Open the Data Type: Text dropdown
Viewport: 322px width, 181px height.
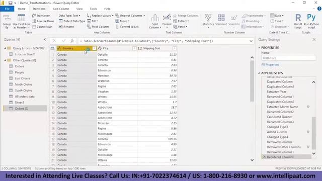(69, 16)
